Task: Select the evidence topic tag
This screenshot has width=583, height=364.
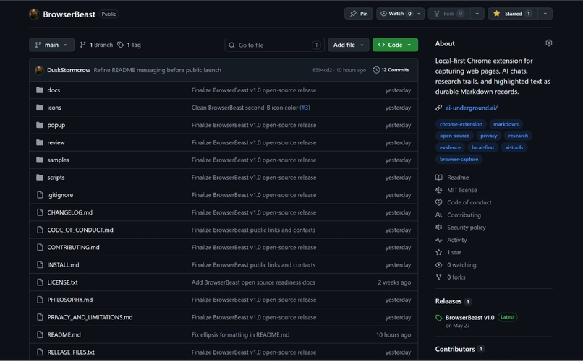Action: point(450,147)
